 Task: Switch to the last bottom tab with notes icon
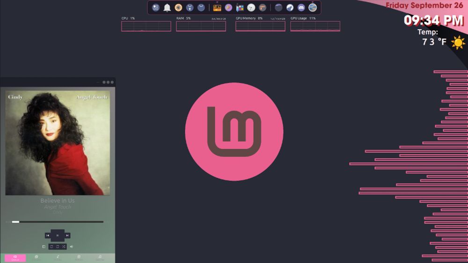point(100,258)
